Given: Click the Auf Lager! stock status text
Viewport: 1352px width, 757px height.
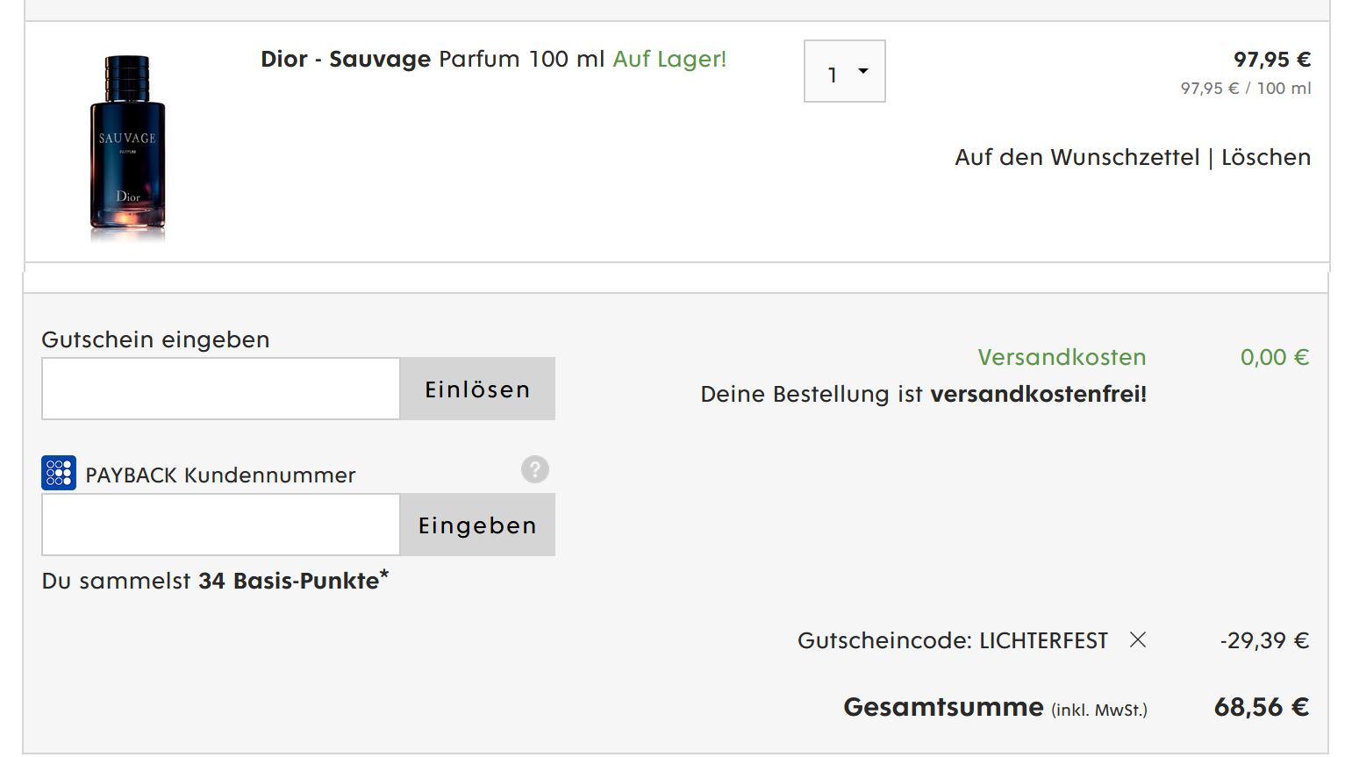Looking at the screenshot, I should (669, 60).
